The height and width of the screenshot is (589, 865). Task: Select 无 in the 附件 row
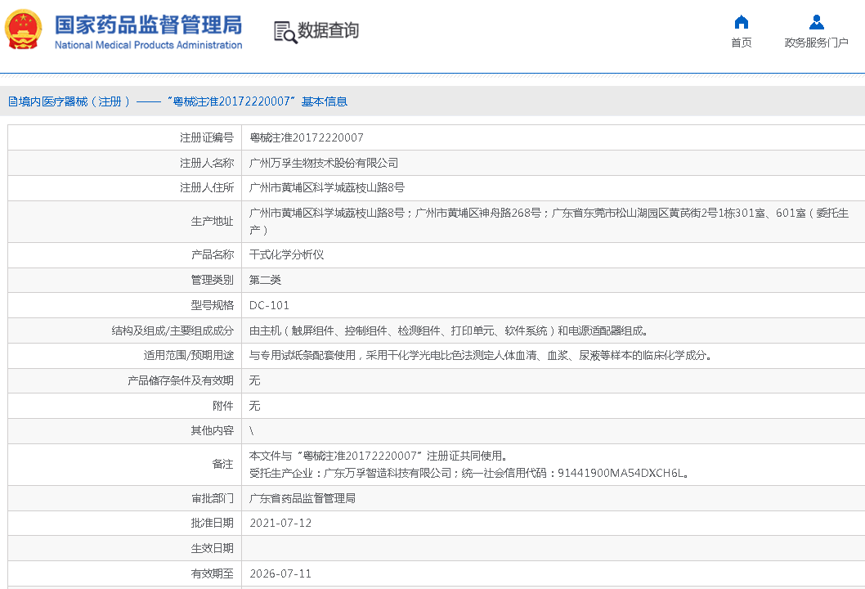254,406
